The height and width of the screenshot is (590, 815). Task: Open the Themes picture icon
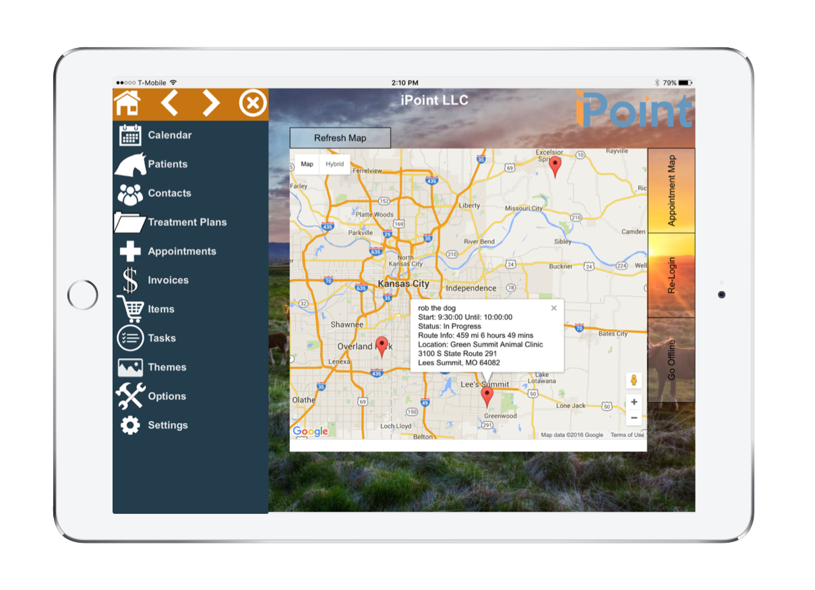pyautogui.click(x=130, y=367)
